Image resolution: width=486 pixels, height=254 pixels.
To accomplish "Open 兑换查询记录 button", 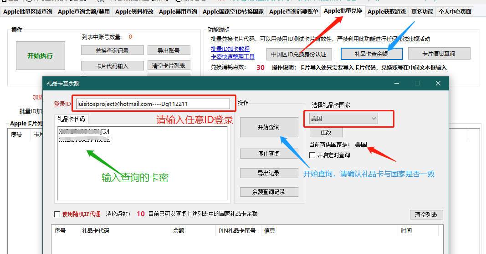I will pos(112,50).
